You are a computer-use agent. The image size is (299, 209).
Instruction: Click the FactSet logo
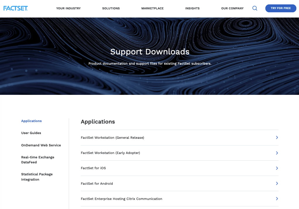tap(16, 8)
